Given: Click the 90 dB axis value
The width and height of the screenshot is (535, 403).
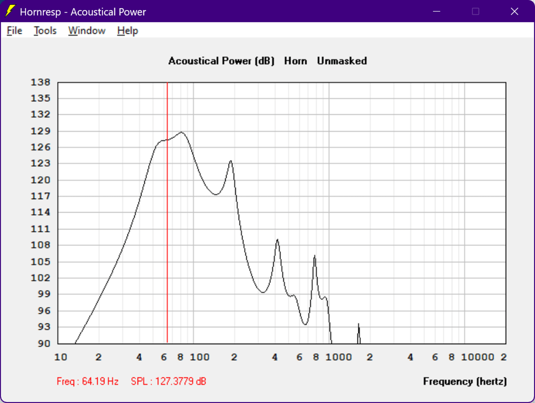Looking at the screenshot, I should 44,343.
